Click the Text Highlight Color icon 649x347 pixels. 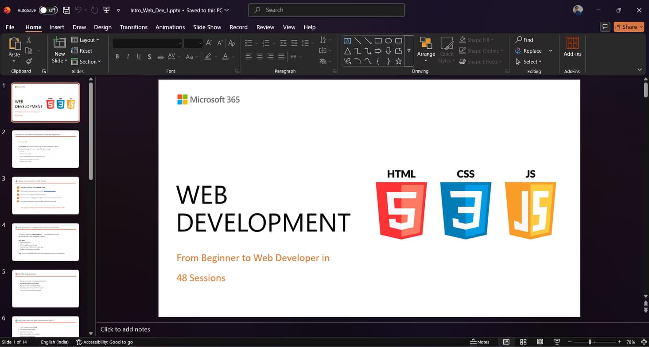208,56
